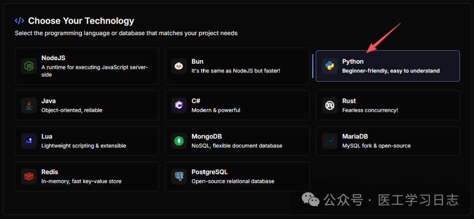Screen dimensions: 474x219
Task: Choose the MariaDB MySQL fork card
Action: click(x=388, y=141)
